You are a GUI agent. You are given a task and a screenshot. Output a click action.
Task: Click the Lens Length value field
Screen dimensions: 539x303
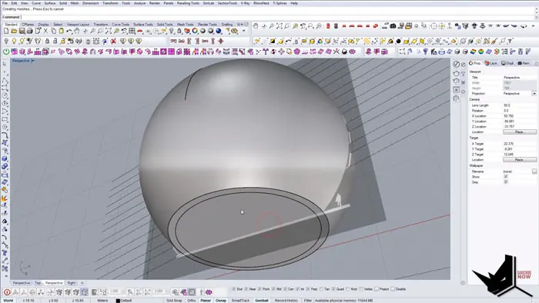click(x=519, y=105)
